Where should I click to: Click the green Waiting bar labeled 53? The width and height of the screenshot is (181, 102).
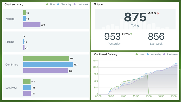point(25,13)
